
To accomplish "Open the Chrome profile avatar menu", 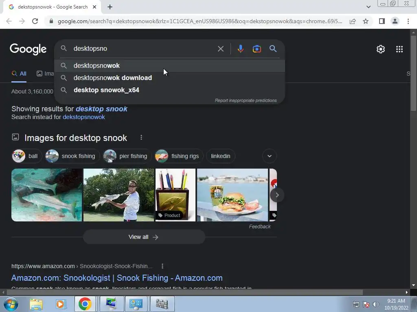I will point(395,21).
